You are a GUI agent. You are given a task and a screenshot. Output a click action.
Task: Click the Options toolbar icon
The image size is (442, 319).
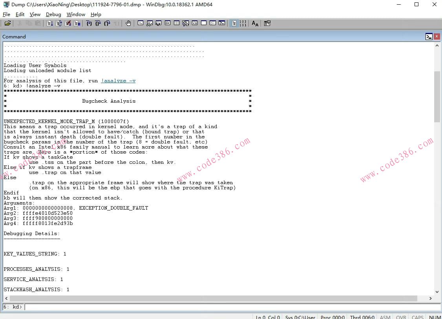point(267,24)
